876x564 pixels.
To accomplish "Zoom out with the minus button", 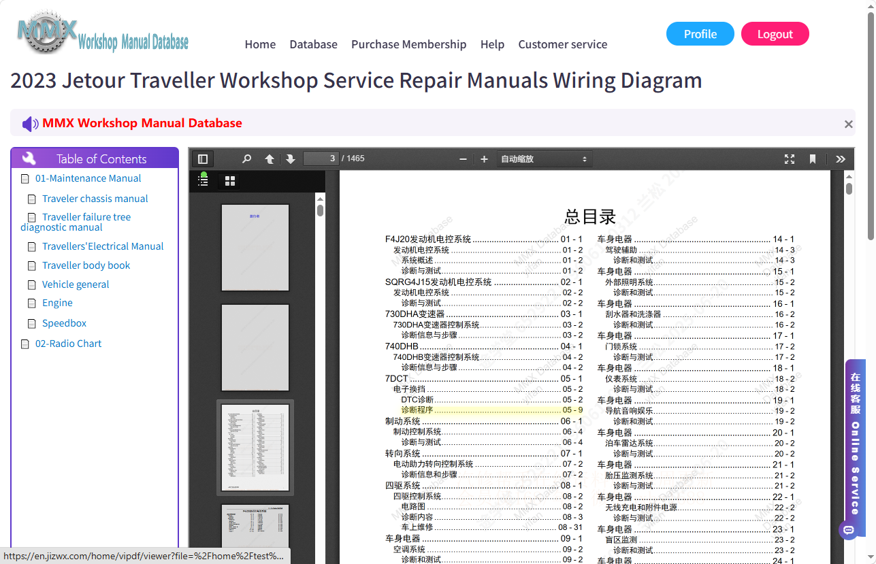I will click(463, 159).
